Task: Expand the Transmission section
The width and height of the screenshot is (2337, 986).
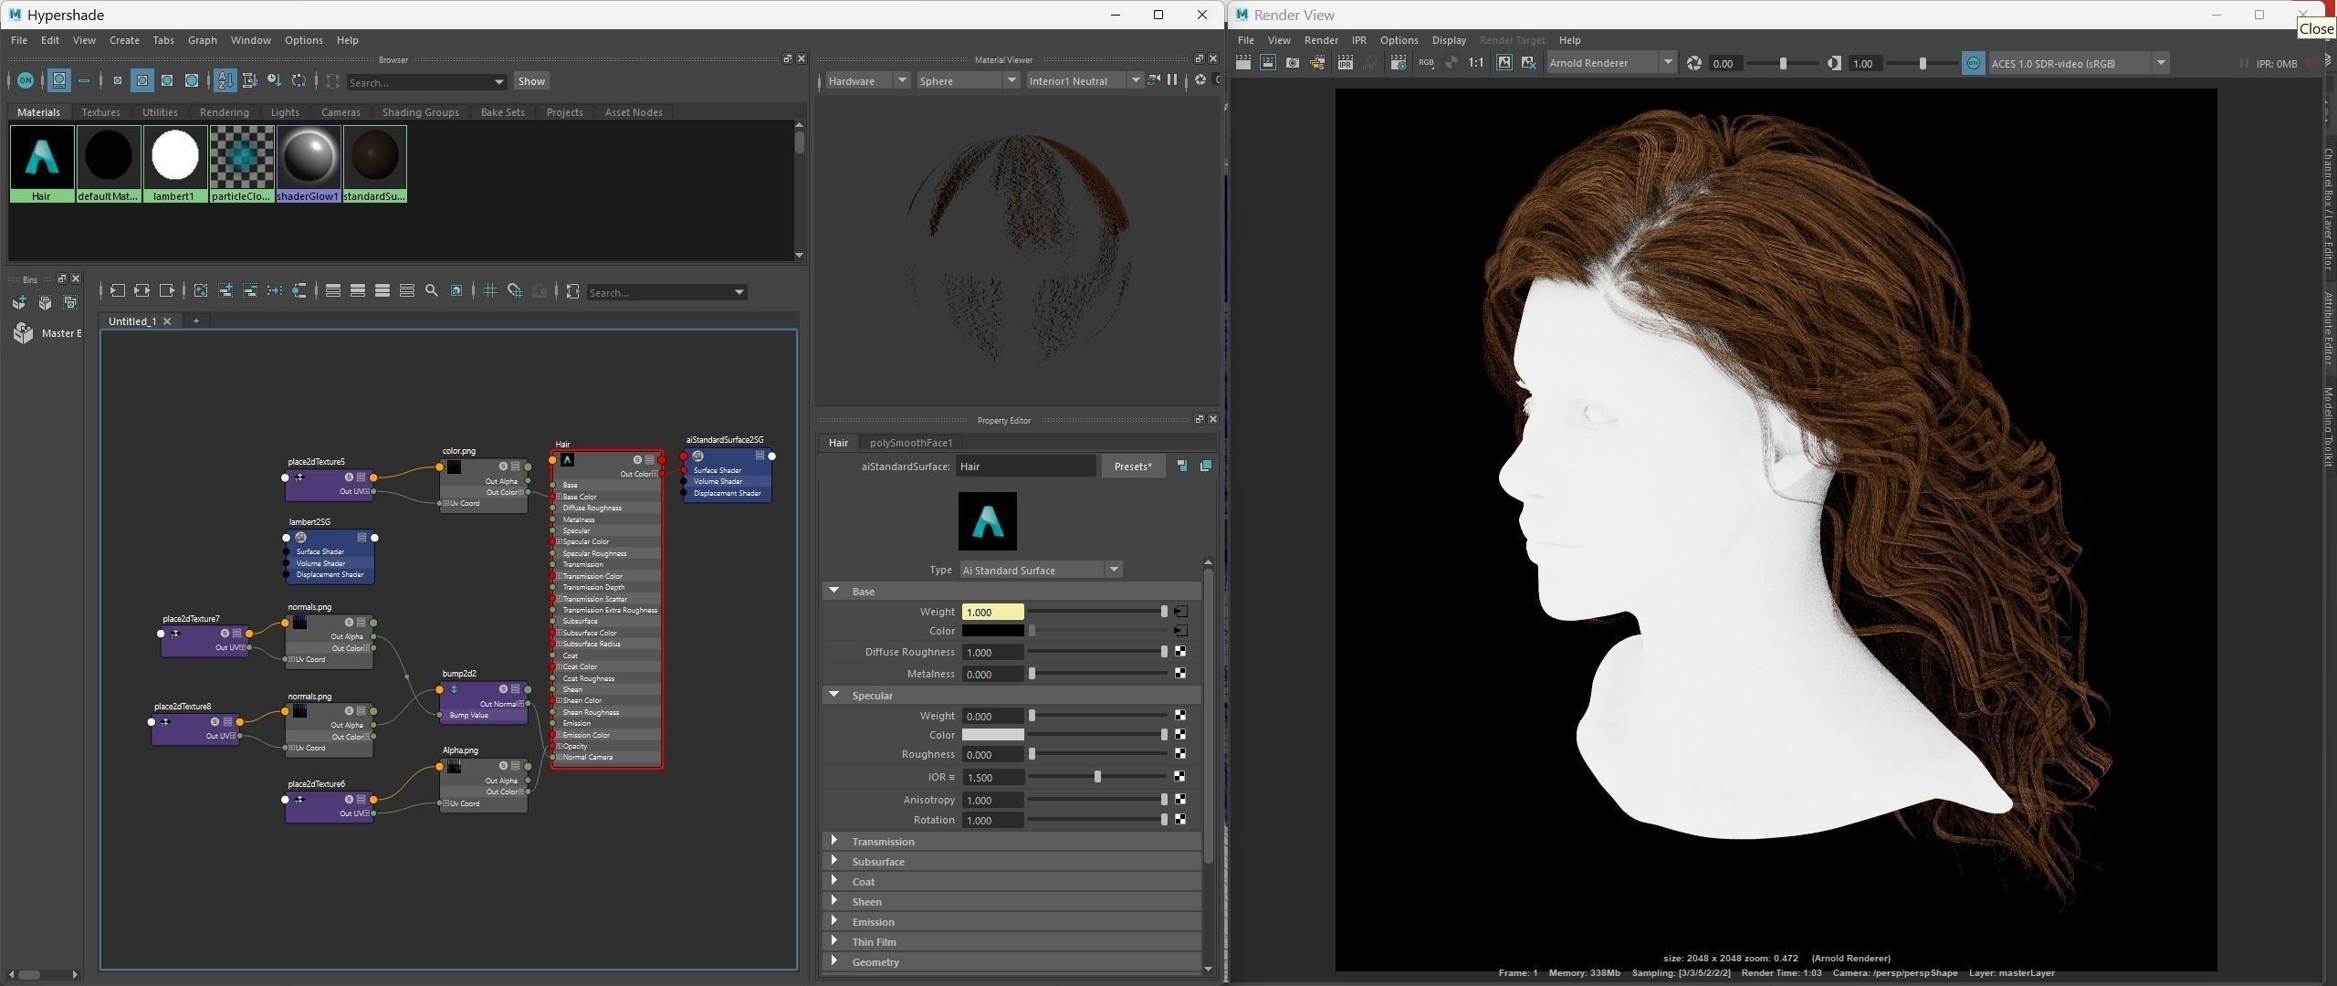Action: (x=1011, y=842)
